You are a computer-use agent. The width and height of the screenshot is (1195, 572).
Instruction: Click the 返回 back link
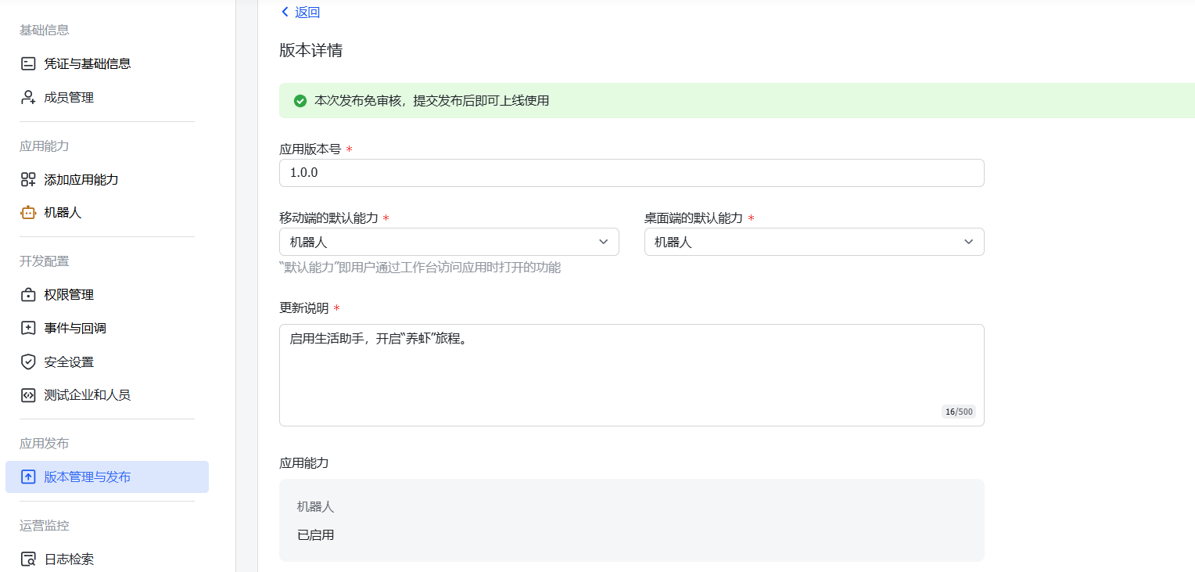click(x=300, y=13)
